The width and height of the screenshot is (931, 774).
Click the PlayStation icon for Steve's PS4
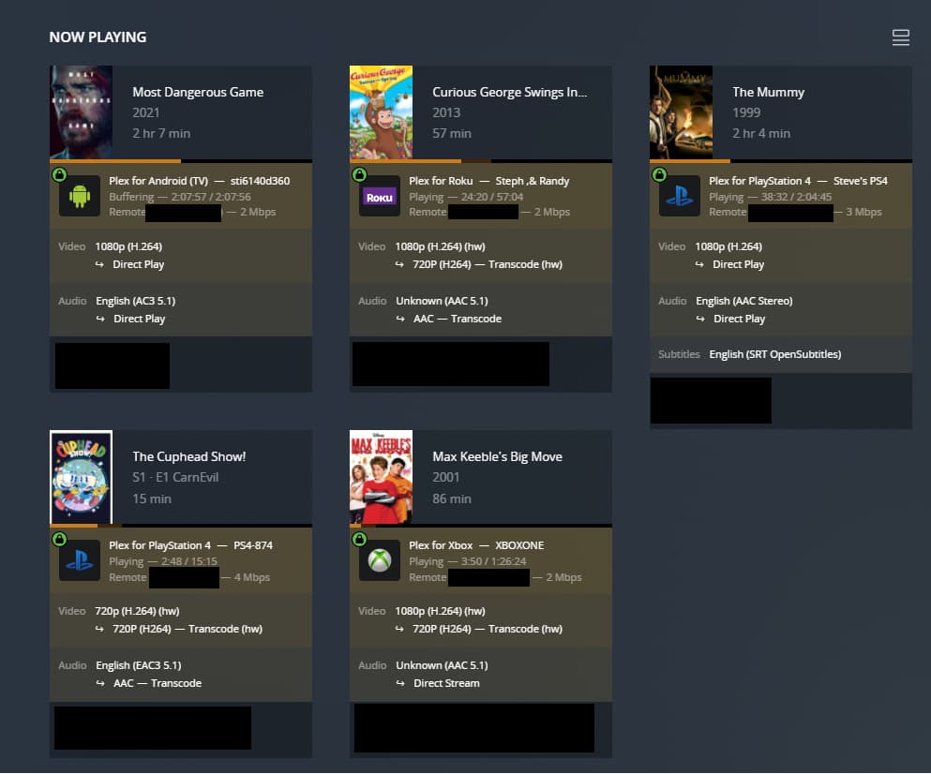point(679,196)
